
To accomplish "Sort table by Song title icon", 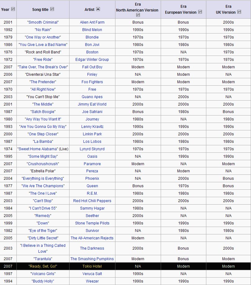I will tap(52, 9).
